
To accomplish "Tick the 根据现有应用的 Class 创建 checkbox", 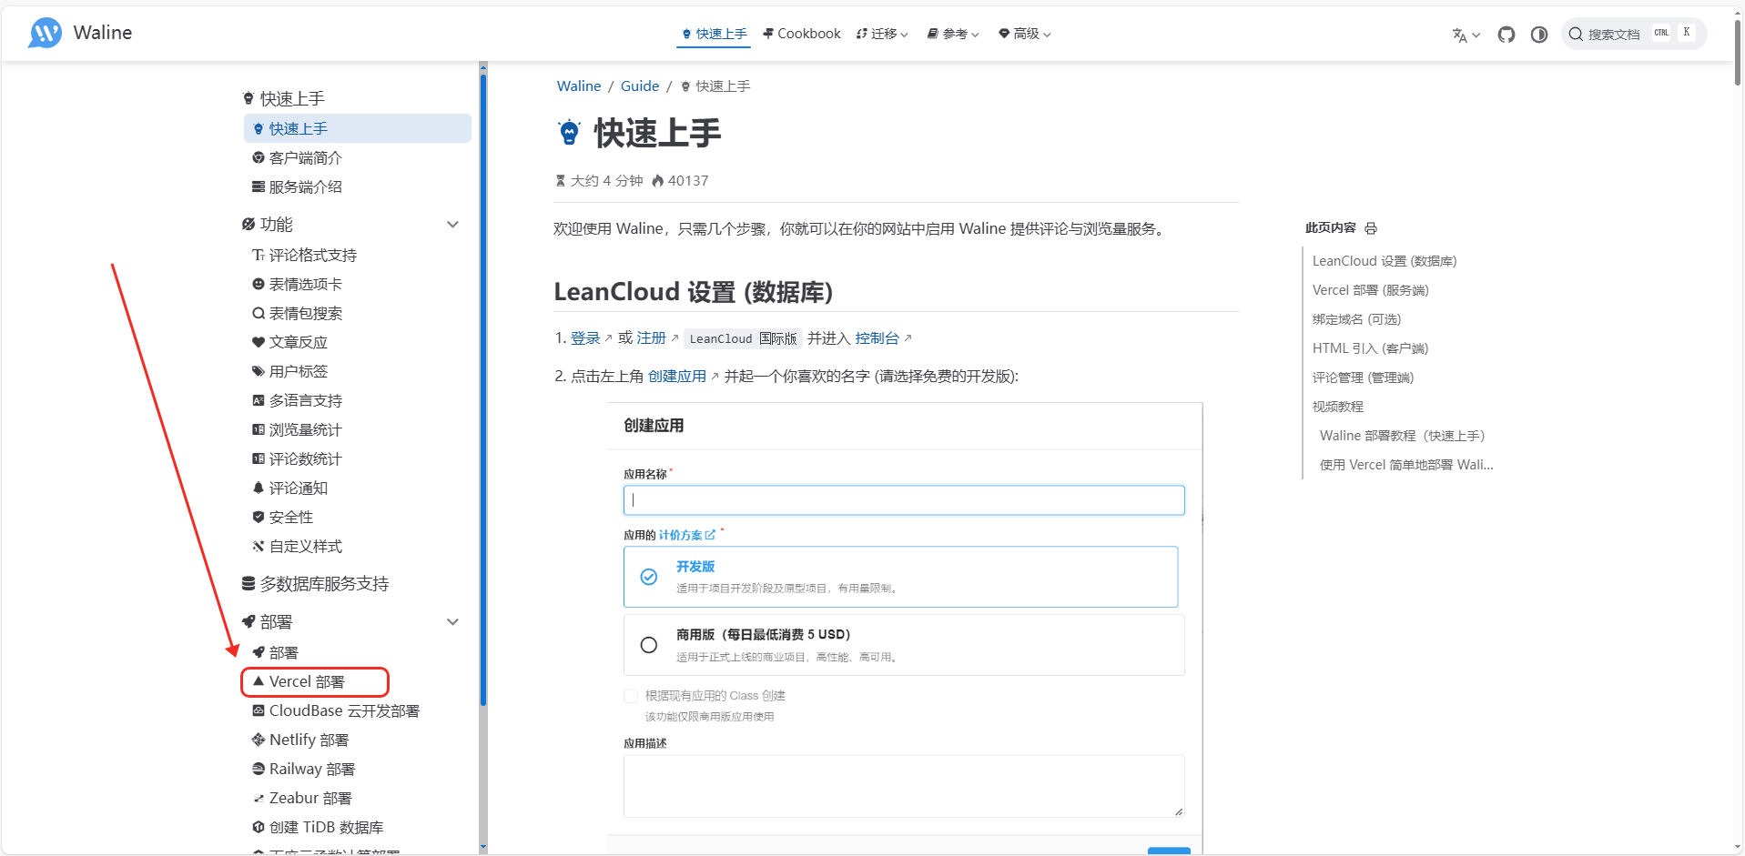I will (631, 696).
